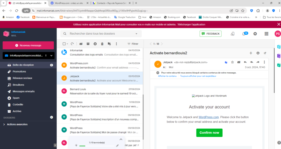Image resolution: width=281 pixels, height=149 pixels.
Task: Open the mailbox account dropdown chevron
Action: pos(51,56)
